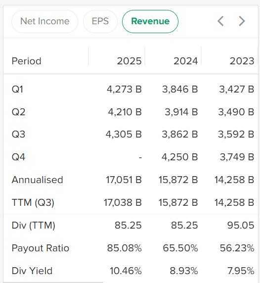Click Q3 2024 value 3,862 B
260x283 pixels.
[180, 135]
